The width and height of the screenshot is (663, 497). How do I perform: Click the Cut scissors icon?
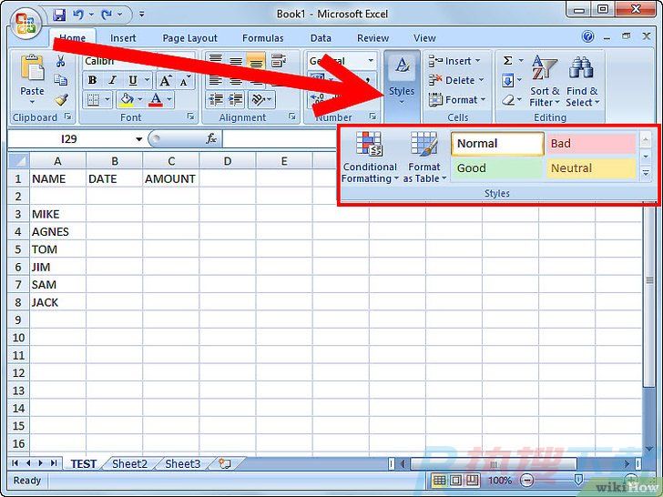point(61,62)
